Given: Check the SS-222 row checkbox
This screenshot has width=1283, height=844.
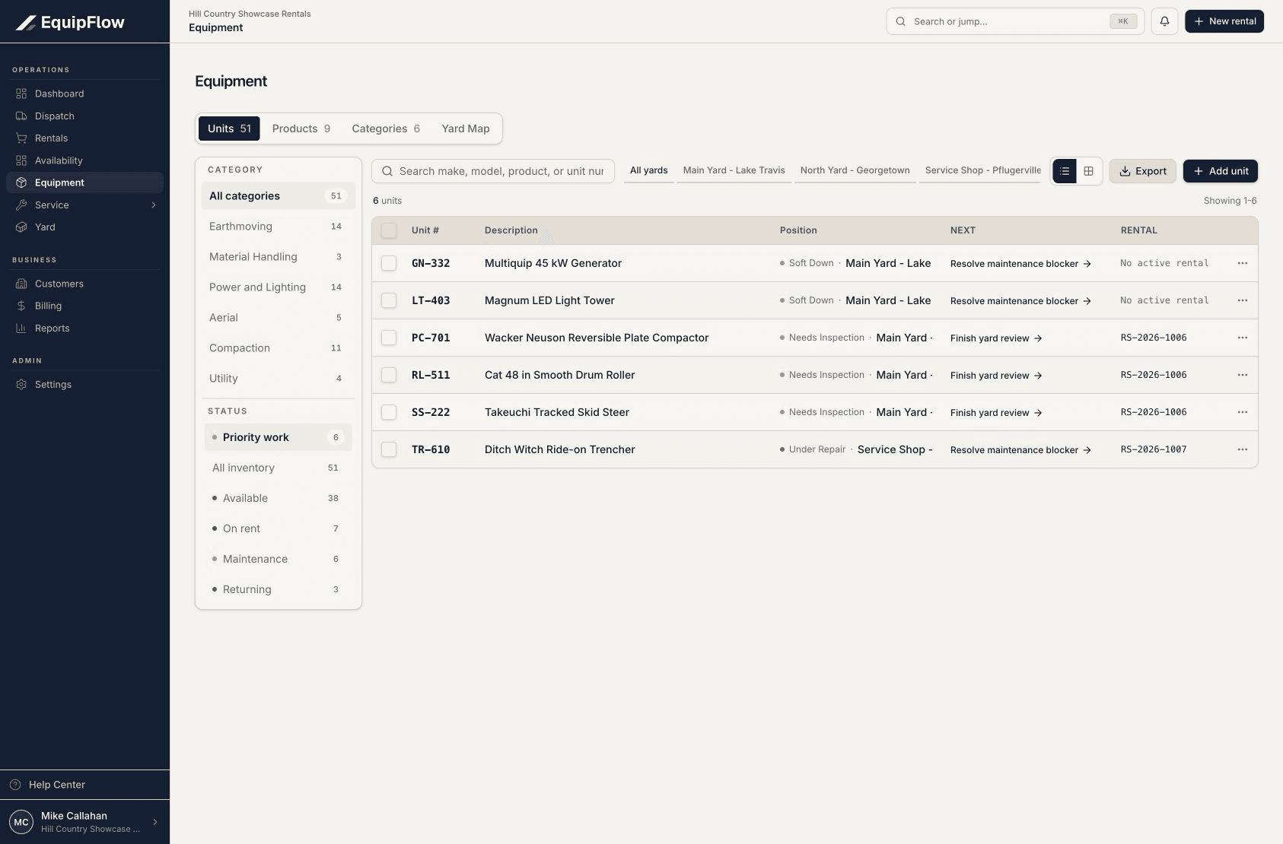Looking at the screenshot, I should pyautogui.click(x=389, y=412).
